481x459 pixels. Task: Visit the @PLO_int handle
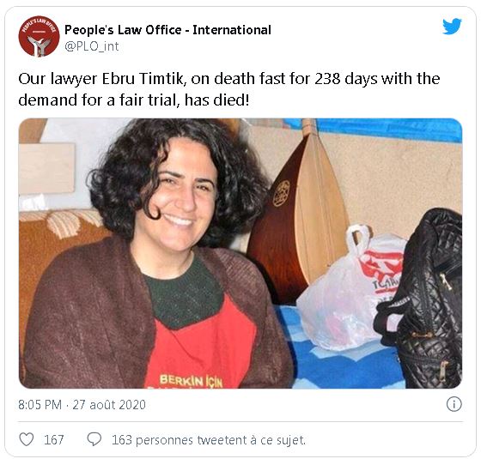pos(92,46)
